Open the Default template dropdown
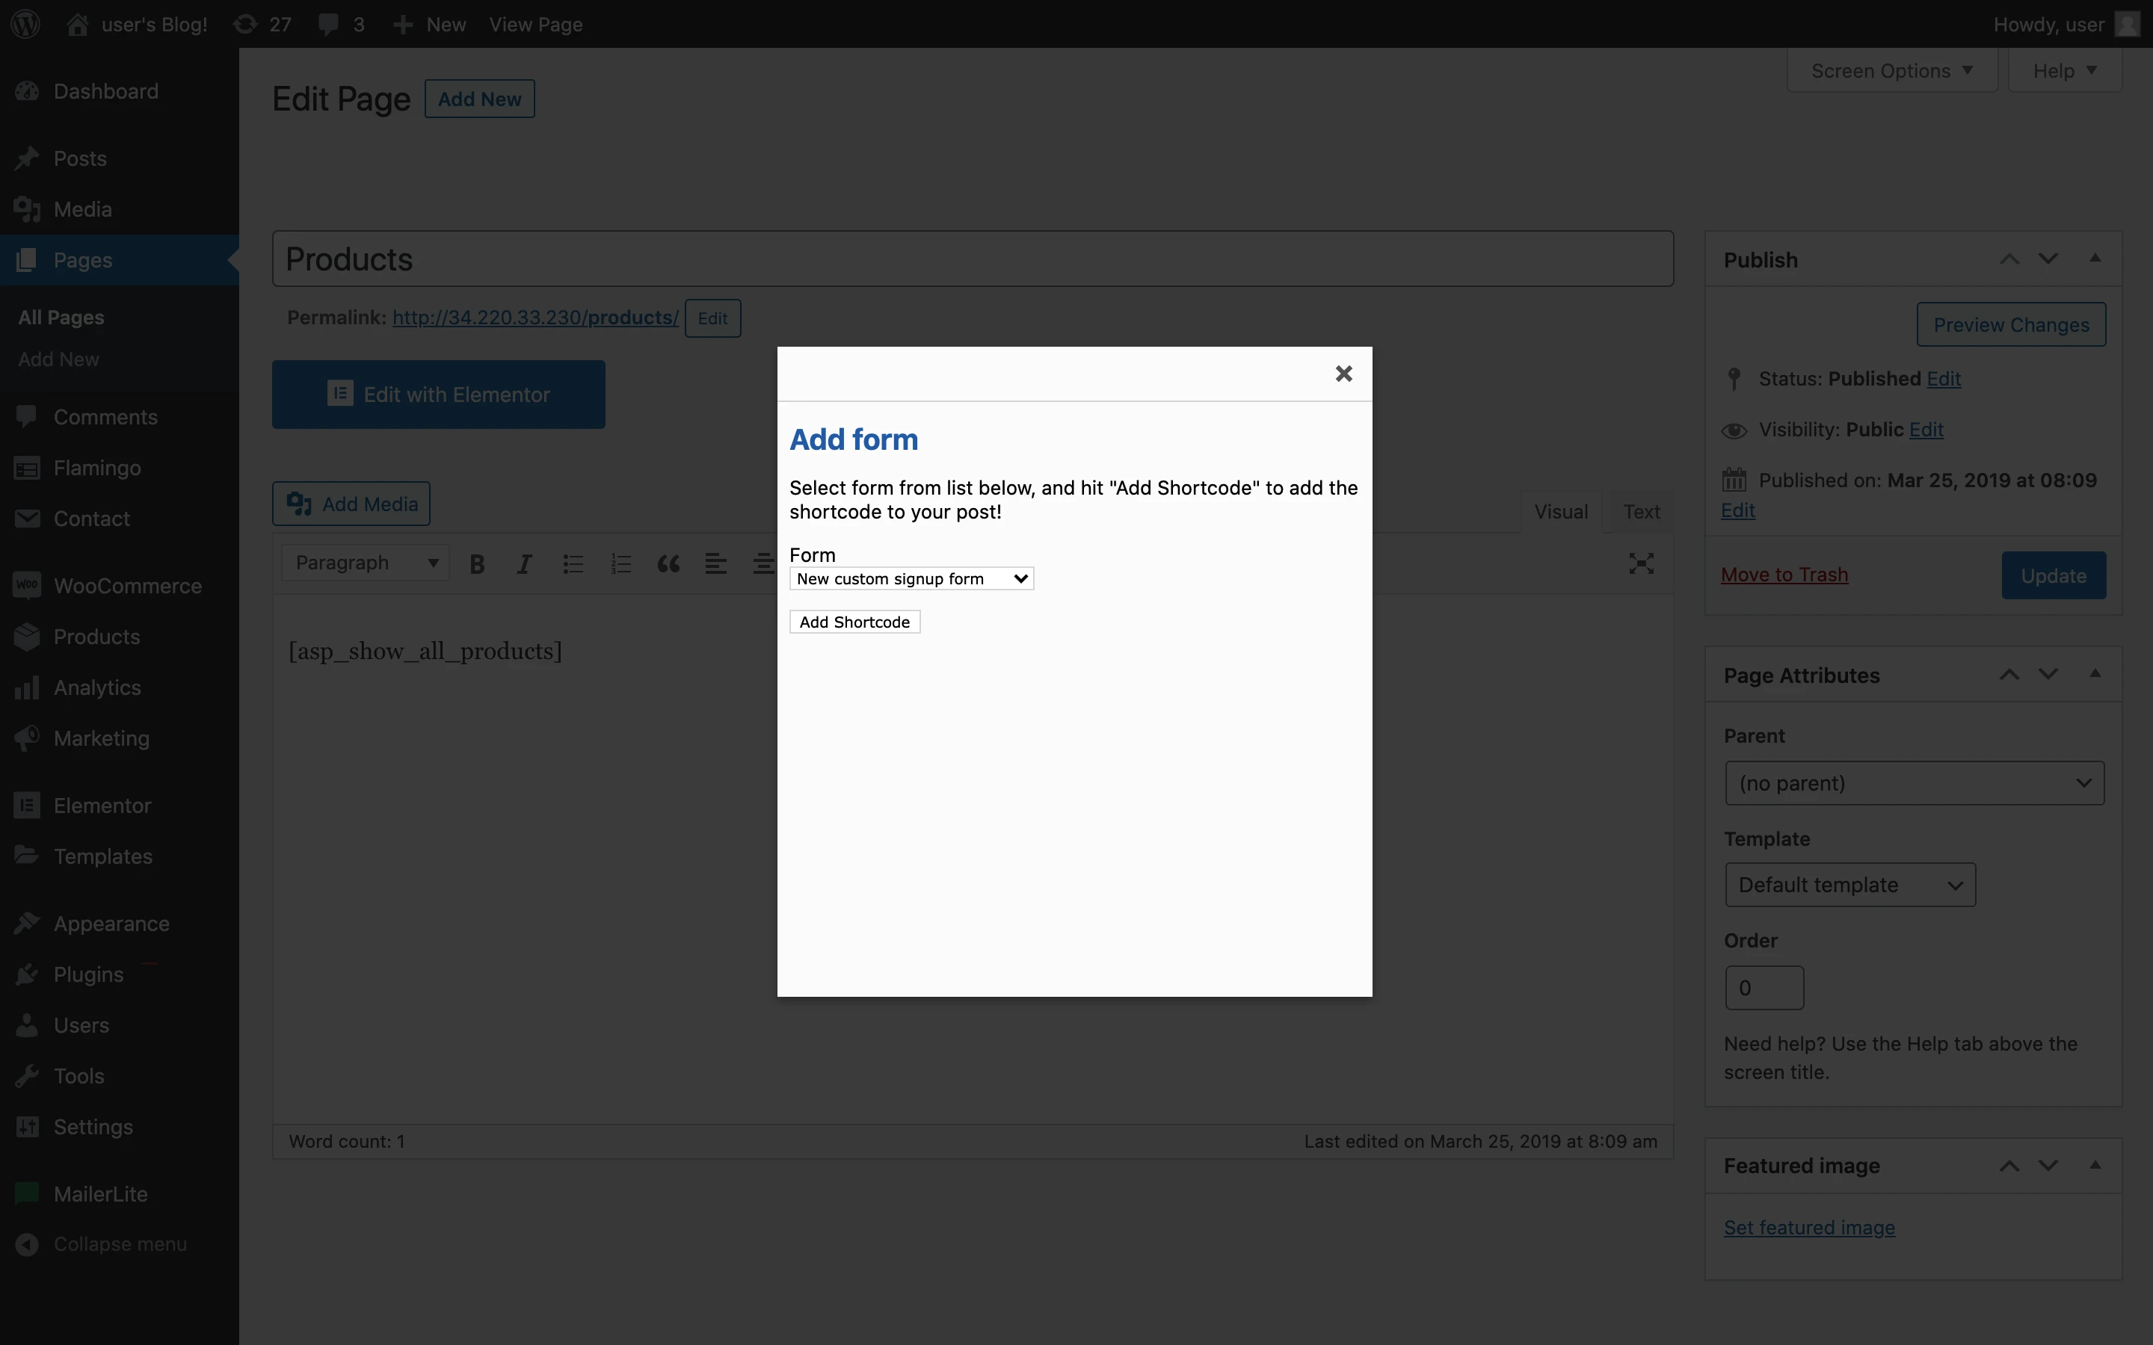Image resolution: width=2153 pixels, height=1345 pixels. 1849,885
